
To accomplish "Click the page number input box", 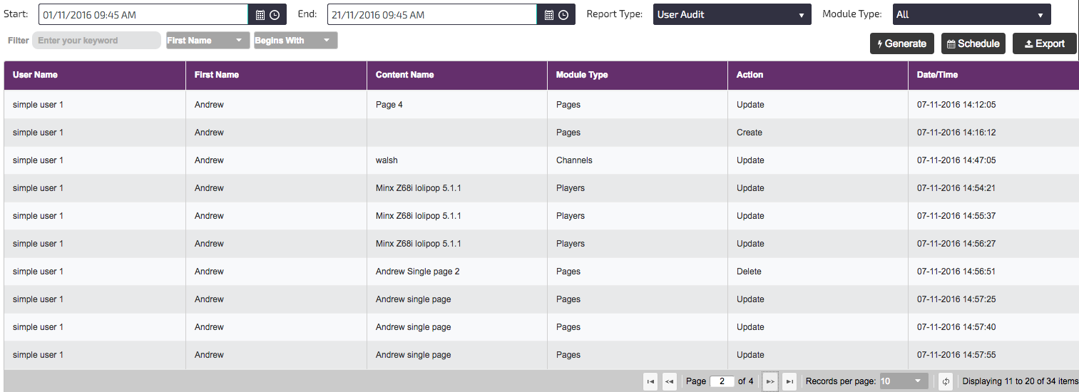I will pos(722,381).
